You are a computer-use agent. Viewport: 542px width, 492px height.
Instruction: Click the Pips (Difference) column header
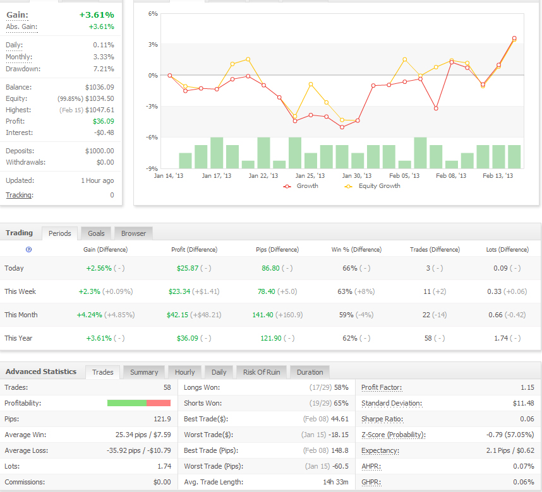click(277, 250)
